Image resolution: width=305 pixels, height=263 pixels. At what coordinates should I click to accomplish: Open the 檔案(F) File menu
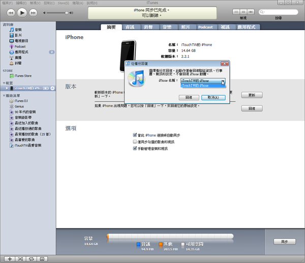pos(8,3)
